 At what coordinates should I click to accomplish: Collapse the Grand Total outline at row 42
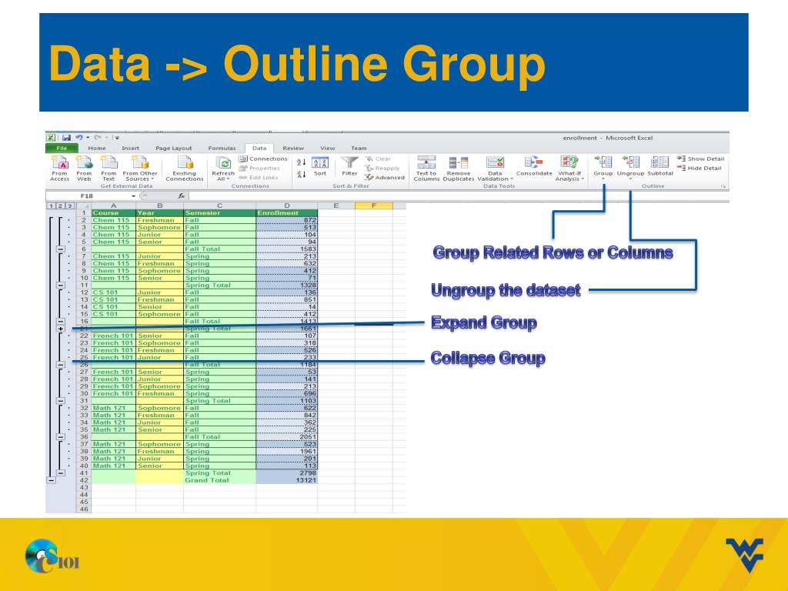52,480
